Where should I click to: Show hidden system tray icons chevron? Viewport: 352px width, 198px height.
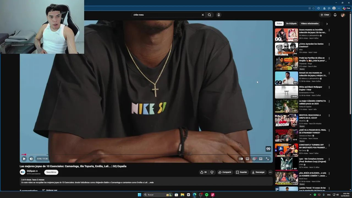click(x=310, y=195)
